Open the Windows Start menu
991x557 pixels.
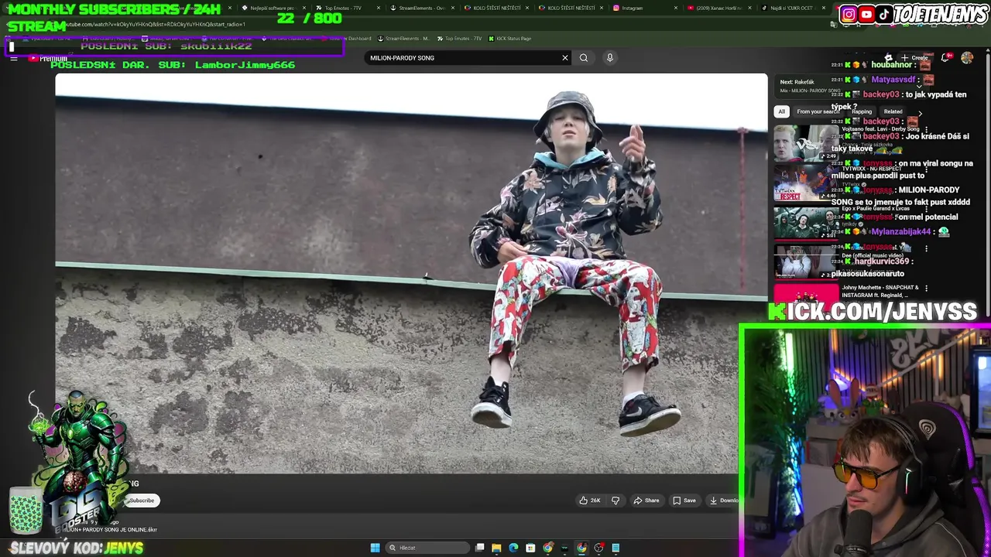coord(375,548)
